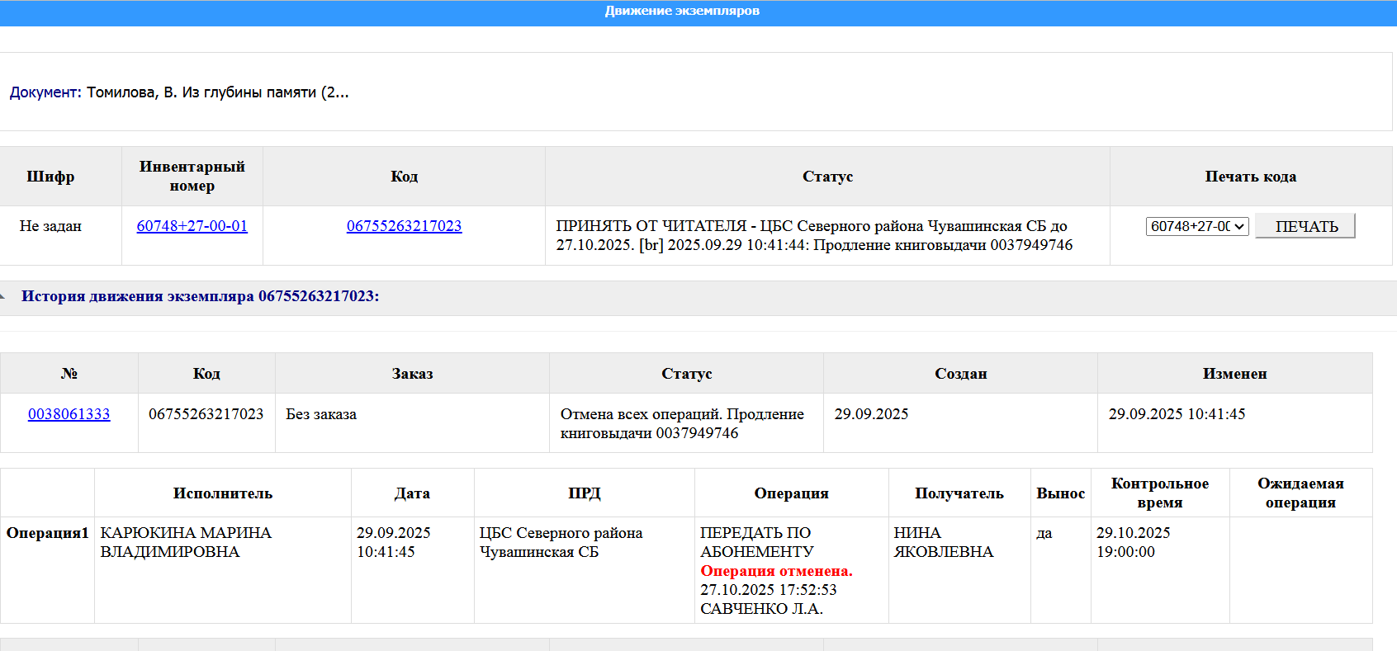Click the Контрольное время column header
Image resolution: width=1397 pixels, height=651 pixels.
coord(1159,493)
